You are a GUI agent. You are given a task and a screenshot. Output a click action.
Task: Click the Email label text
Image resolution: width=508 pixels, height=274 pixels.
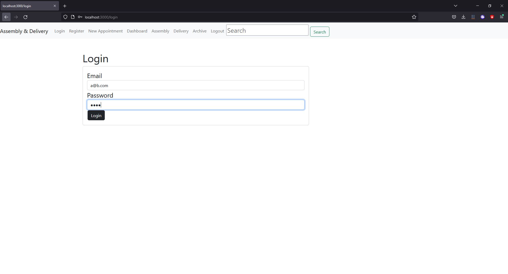coord(94,76)
